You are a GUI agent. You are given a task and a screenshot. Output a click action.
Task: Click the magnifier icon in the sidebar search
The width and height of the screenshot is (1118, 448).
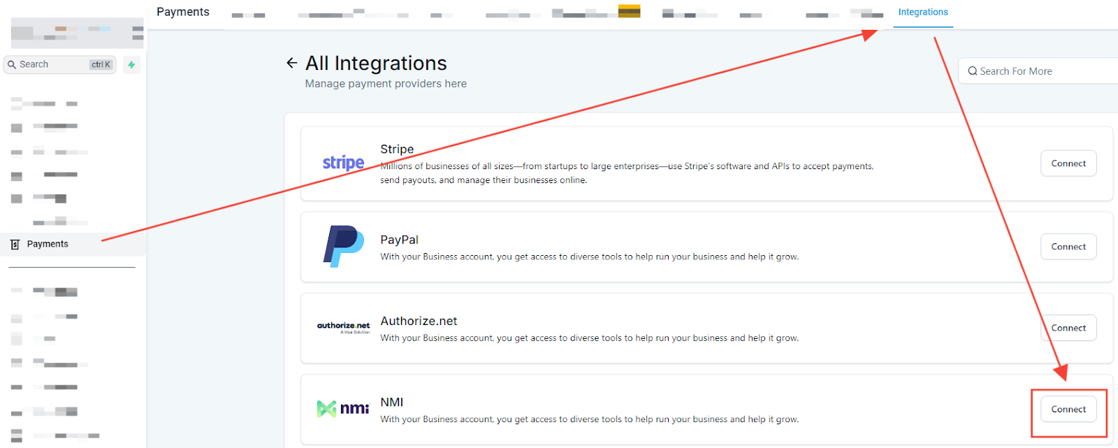point(12,65)
